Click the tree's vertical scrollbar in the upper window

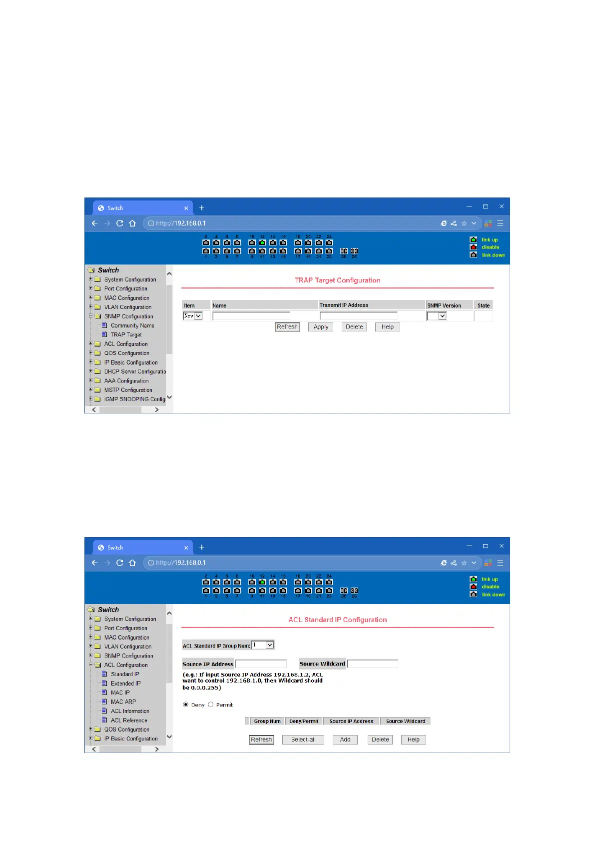click(169, 320)
